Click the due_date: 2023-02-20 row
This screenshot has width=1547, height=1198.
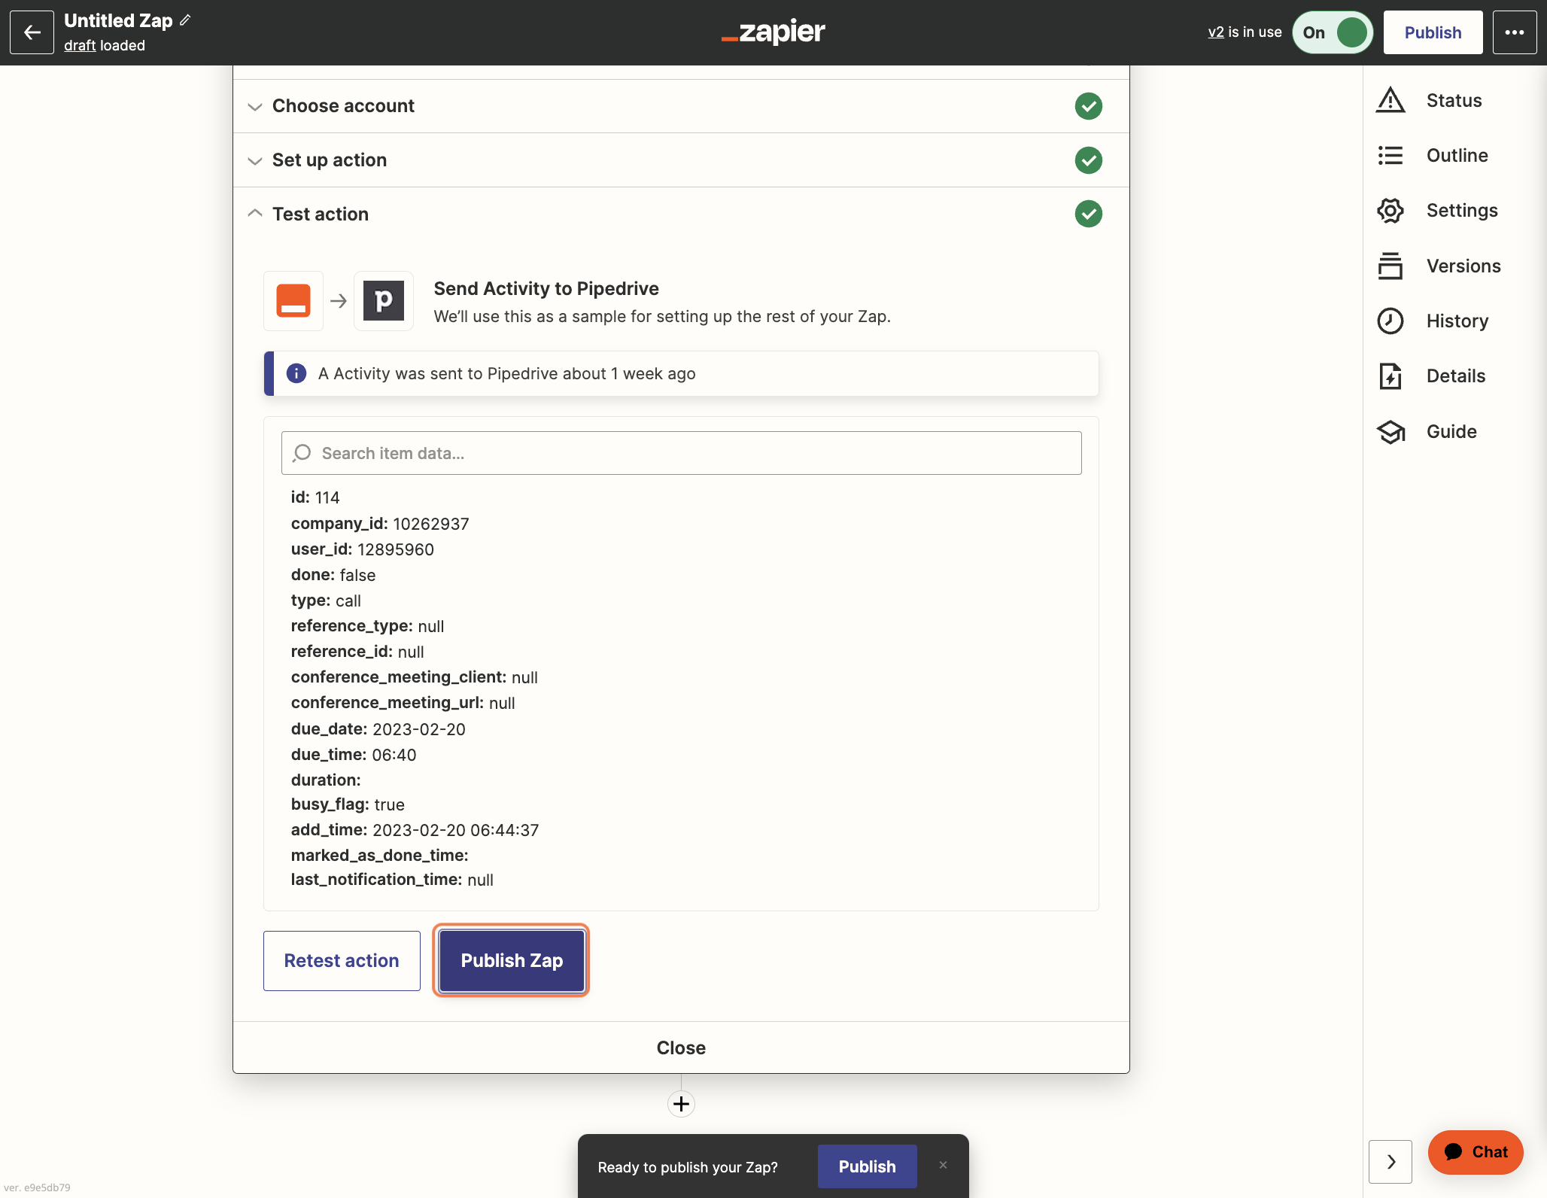[378, 729]
